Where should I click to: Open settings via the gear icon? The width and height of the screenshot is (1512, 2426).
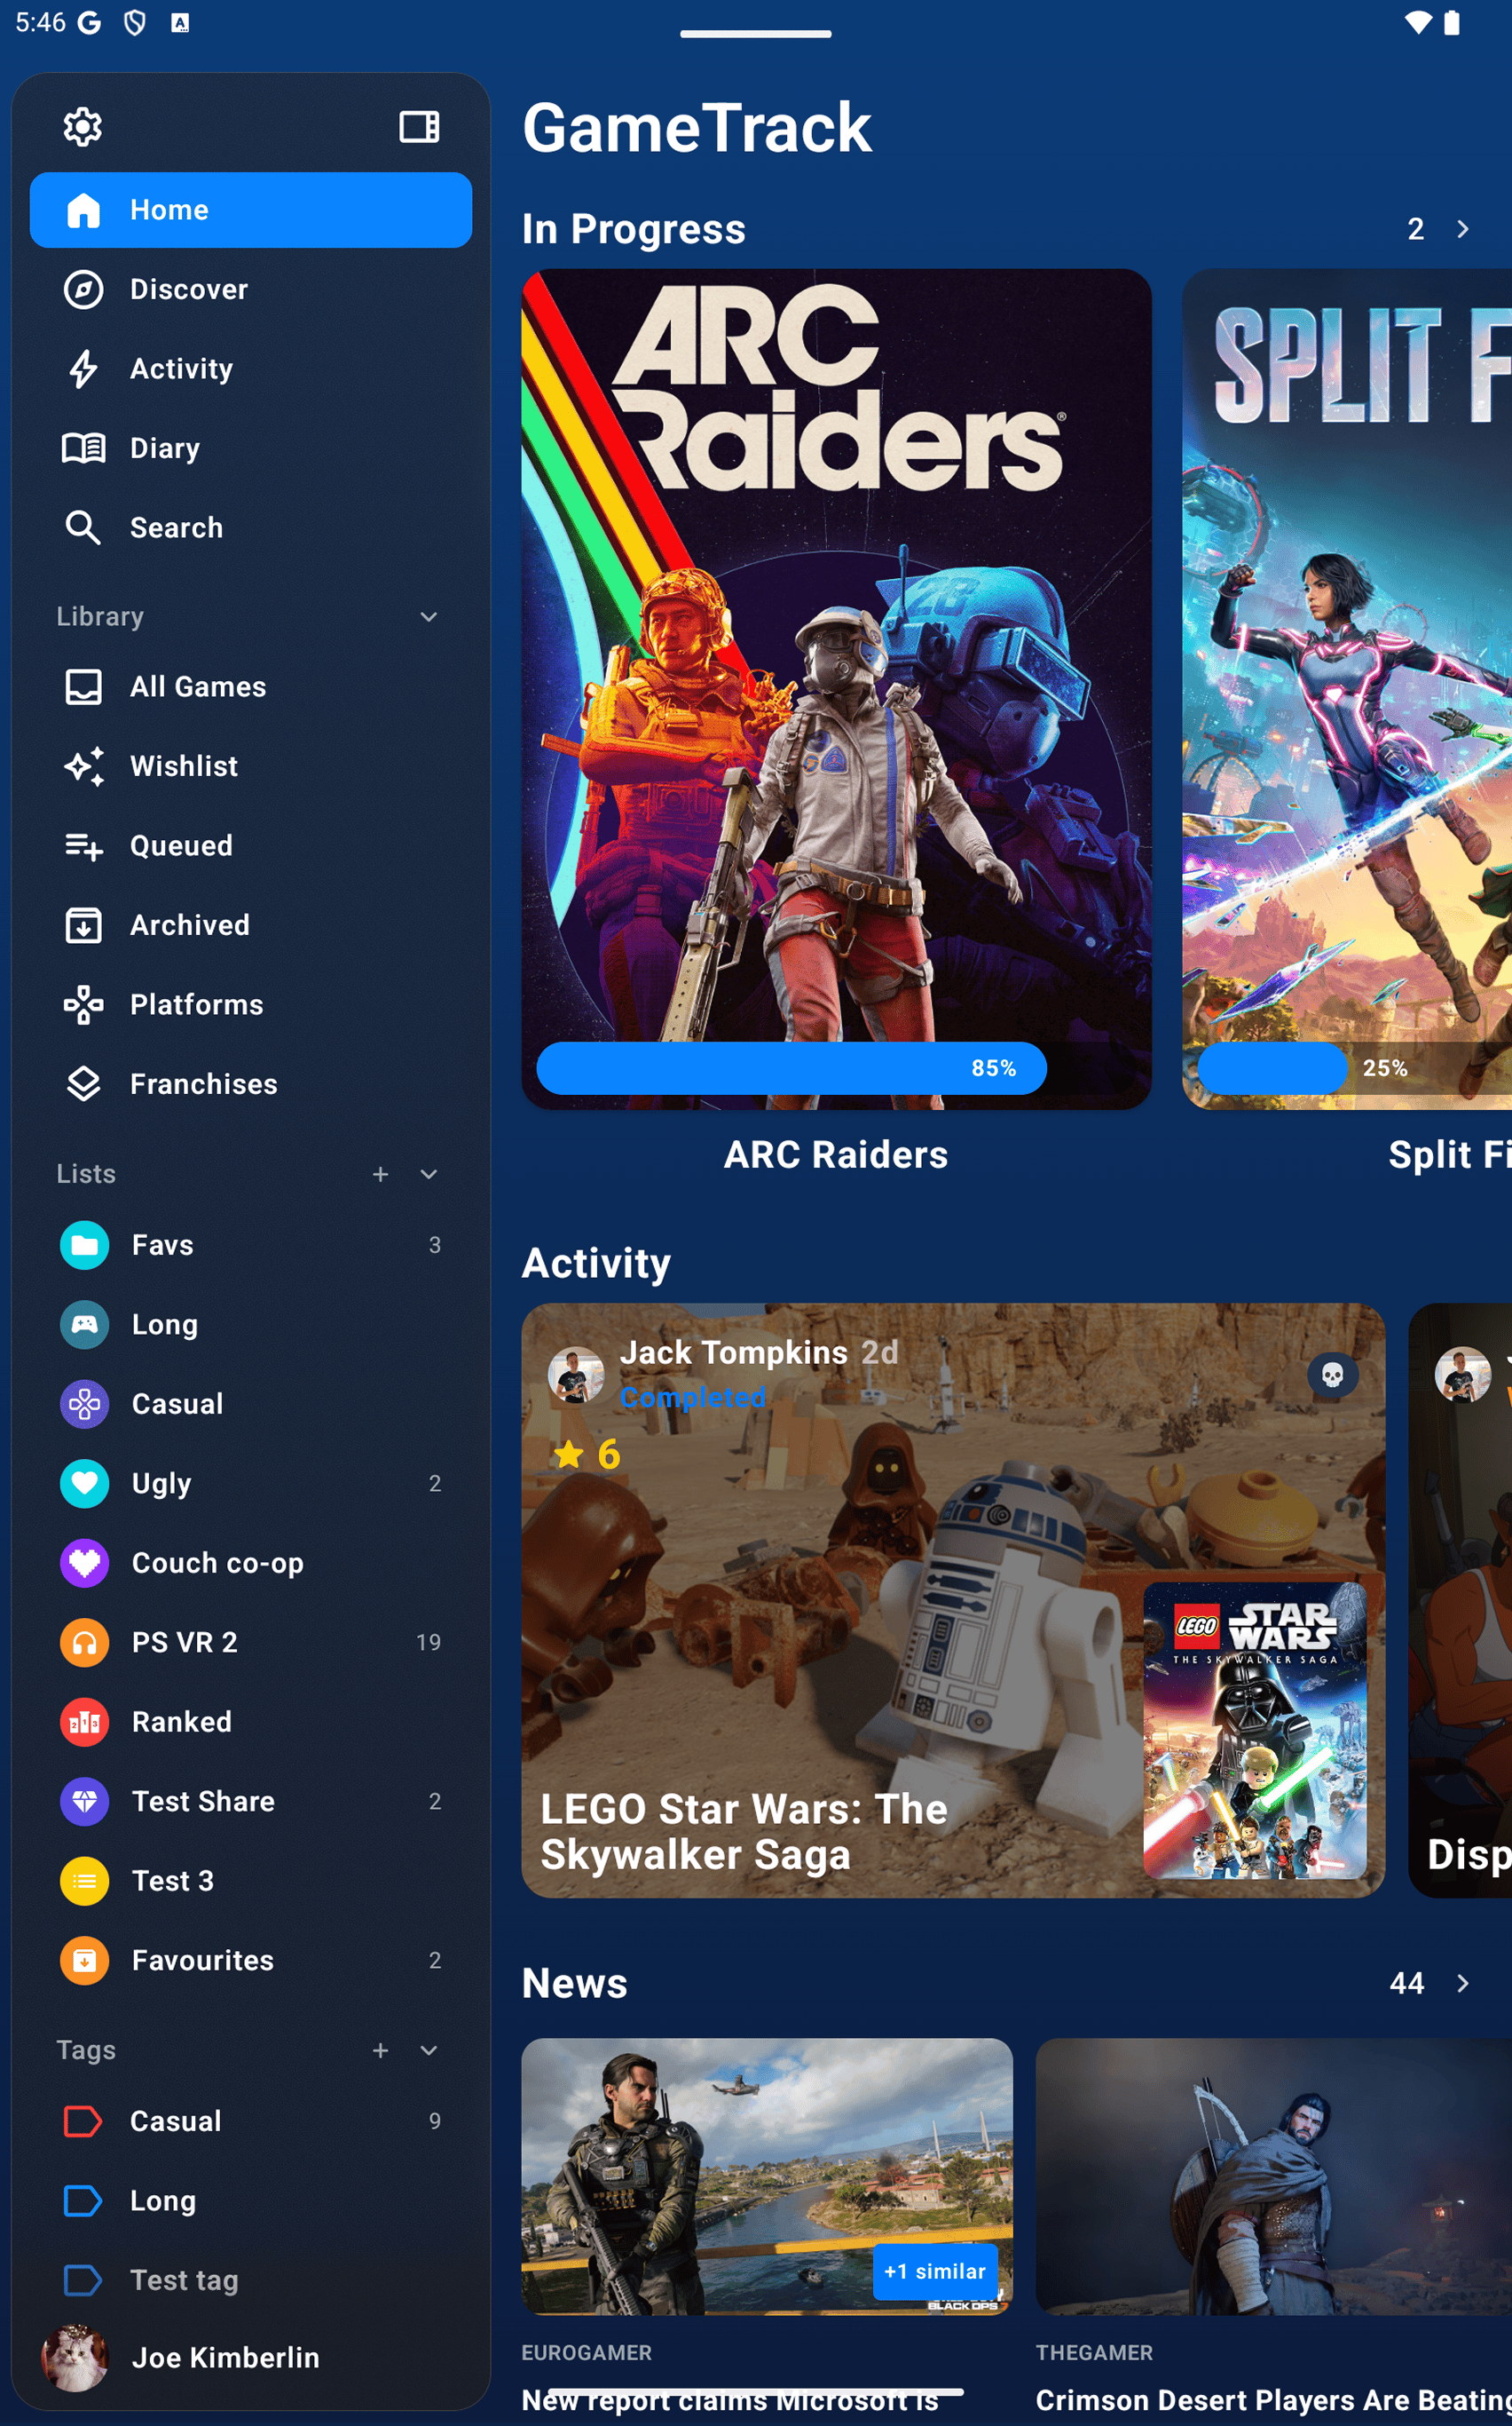coord(83,127)
